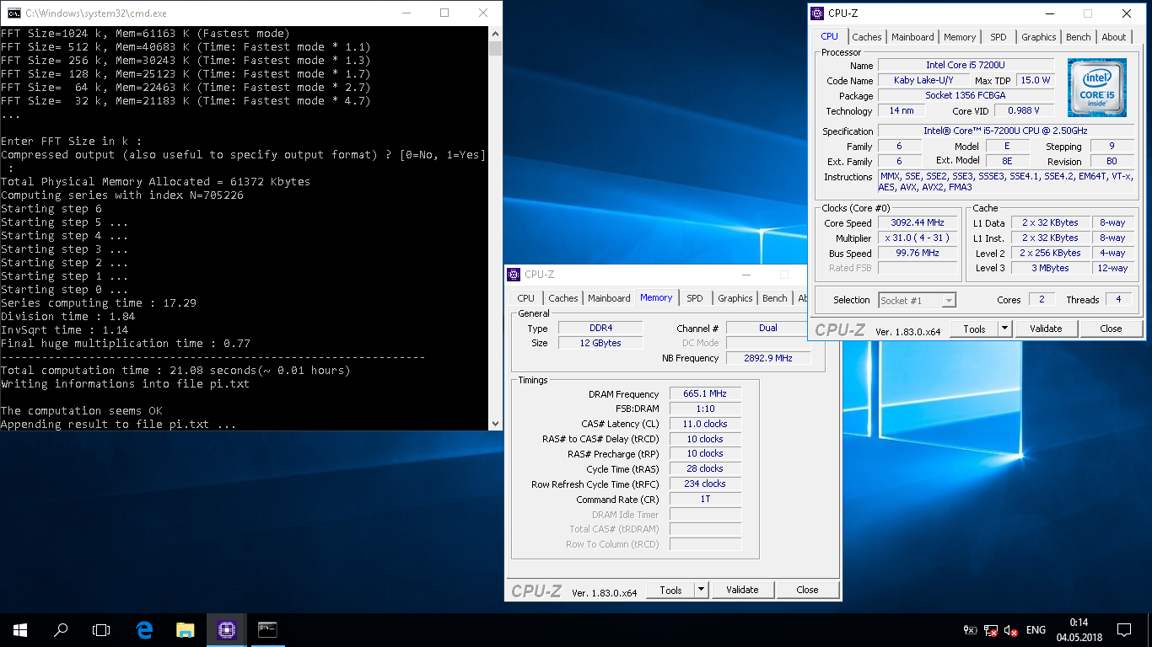Open the Action Center notifications icon
The width and height of the screenshot is (1152, 647).
[1123, 629]
